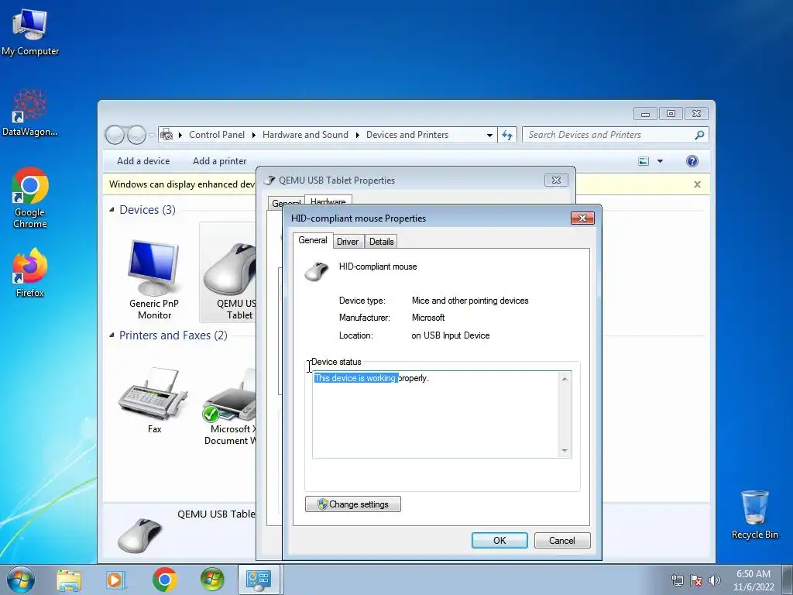Viewport: 793px width, 595px height.
Task: Click the Windows flag taskbar icon
Action: click(212, 580)
